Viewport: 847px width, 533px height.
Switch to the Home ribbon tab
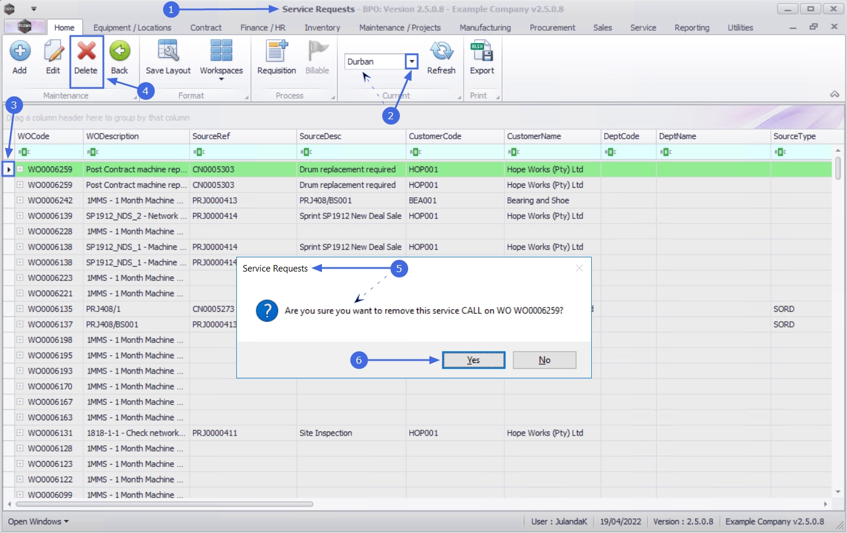[x=64, y=28]
